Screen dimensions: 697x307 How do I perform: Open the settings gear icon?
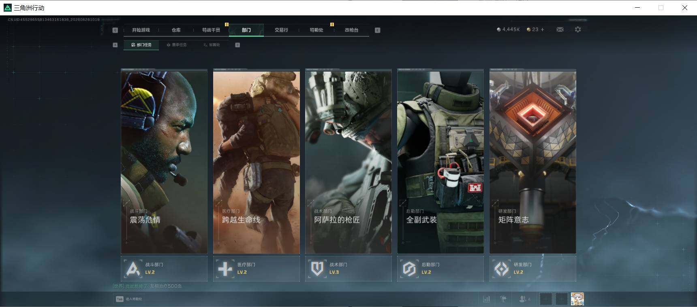pos(578,30)
